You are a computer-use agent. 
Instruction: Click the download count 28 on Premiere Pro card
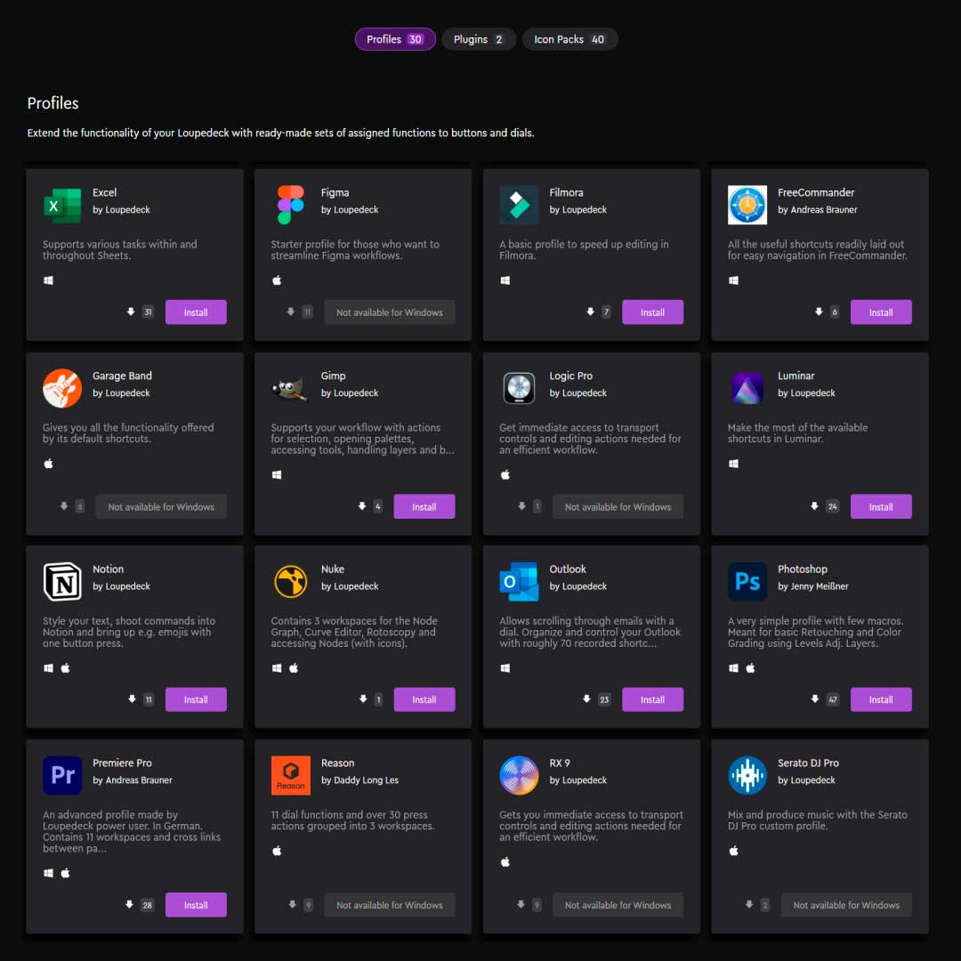point(147,905)
